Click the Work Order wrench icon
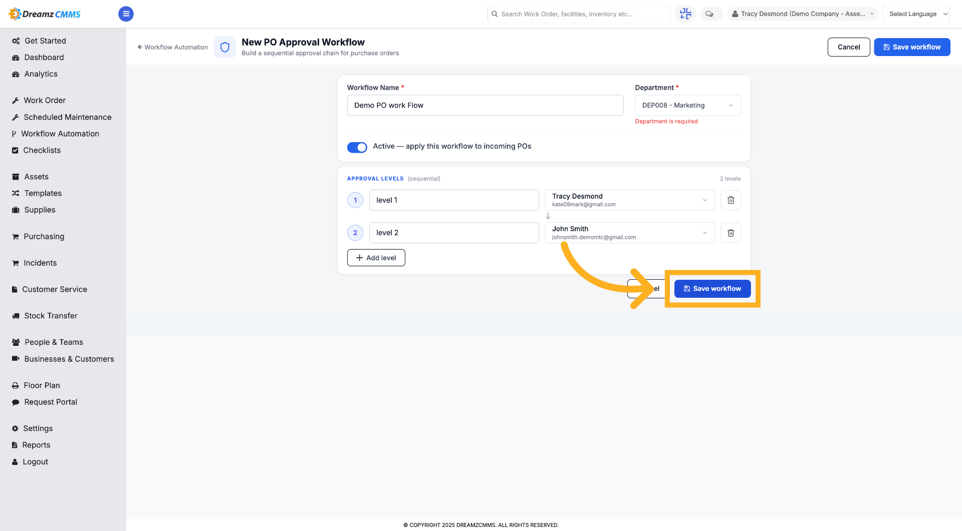Screen dimensions: 962x531 pos(16,101)
